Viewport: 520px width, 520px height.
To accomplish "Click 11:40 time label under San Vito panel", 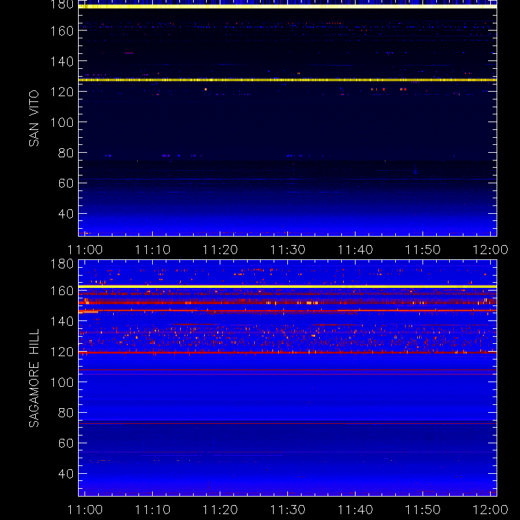I will click(355, 250).
